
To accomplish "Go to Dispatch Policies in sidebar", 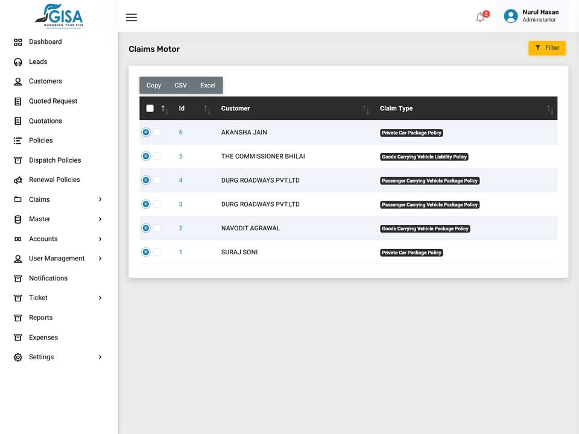I will [55, 160].
